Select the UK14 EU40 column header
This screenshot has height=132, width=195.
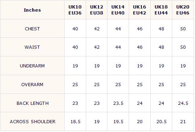pos(118,10)
